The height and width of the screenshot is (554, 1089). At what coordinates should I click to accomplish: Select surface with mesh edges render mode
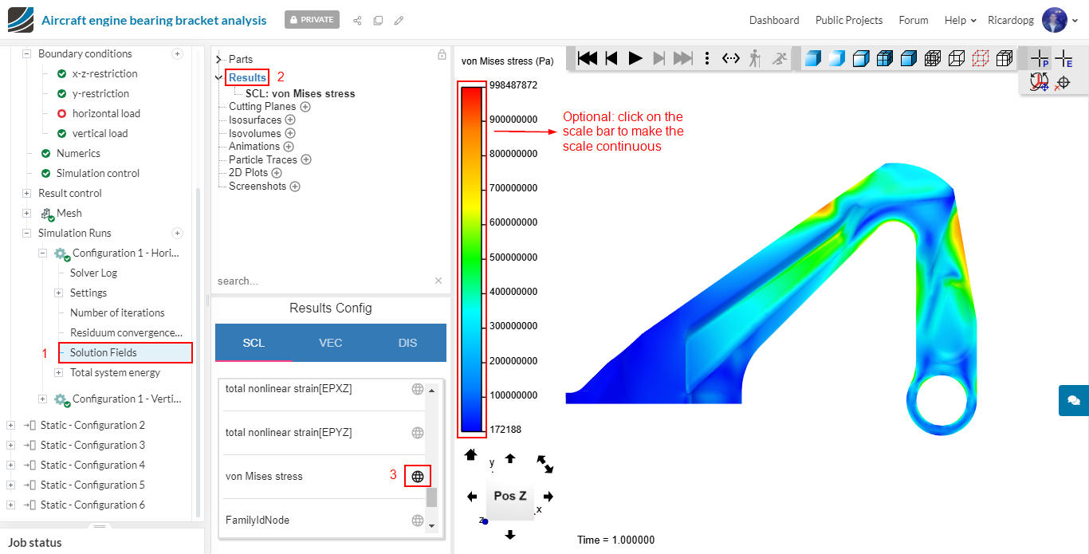pyautogui.click(x=884, y=58)
